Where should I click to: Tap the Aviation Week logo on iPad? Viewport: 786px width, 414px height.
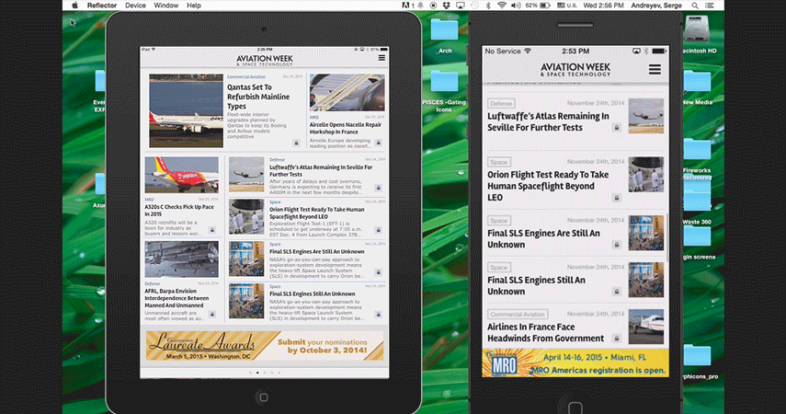pyautogui.click(x=265, y=60)
